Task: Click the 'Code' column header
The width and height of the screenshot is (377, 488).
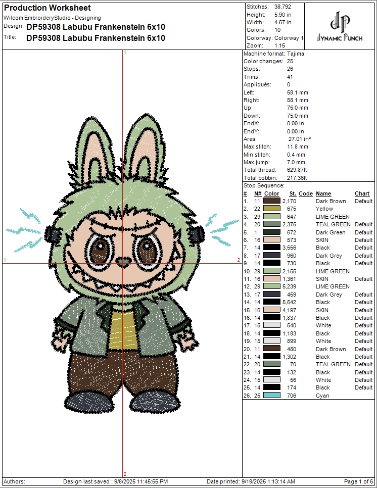Action: 306,193
